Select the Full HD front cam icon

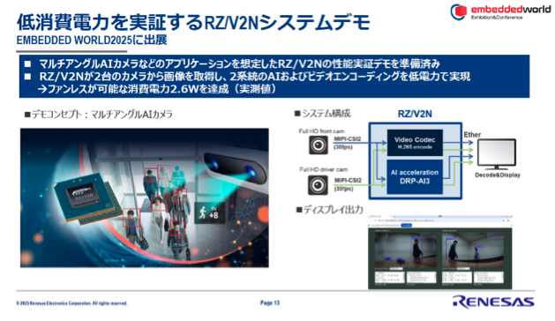coord(319,146)
